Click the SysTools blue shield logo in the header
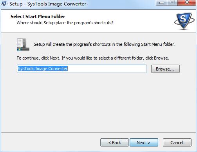This screenshot has height=152, width=197. (x=184, y=21)
